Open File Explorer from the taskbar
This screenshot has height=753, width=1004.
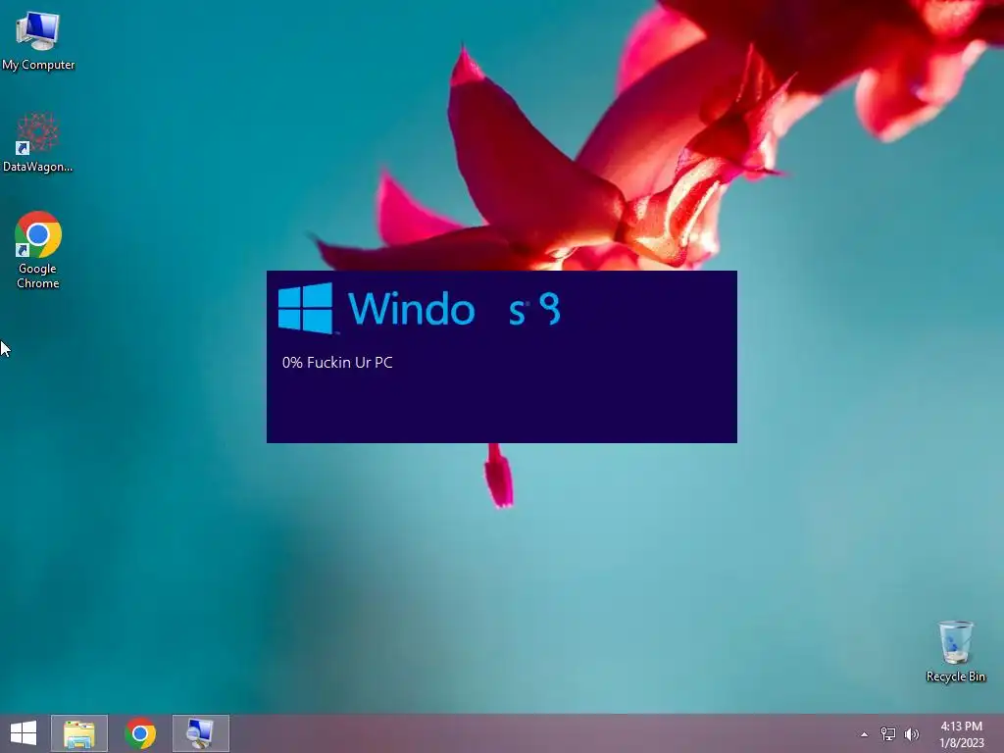point(79,733)
